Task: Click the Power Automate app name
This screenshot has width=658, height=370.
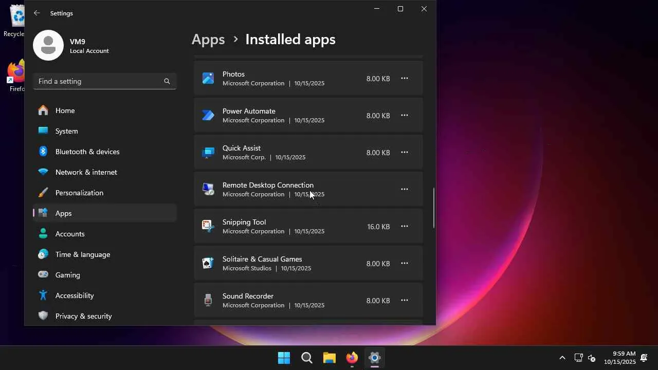Action: pyautogui.click(x=249, y=111)
